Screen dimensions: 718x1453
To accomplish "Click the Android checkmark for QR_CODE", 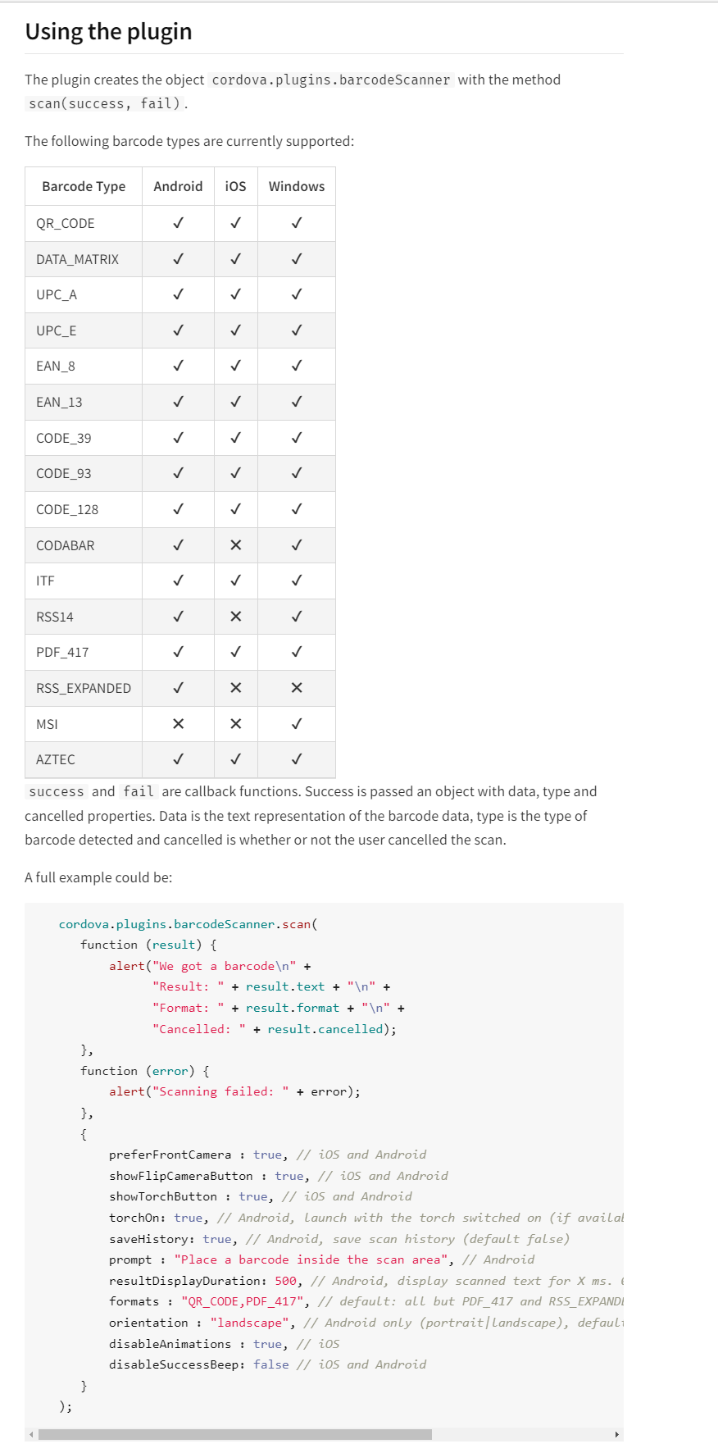I will (x=178, y=223).
